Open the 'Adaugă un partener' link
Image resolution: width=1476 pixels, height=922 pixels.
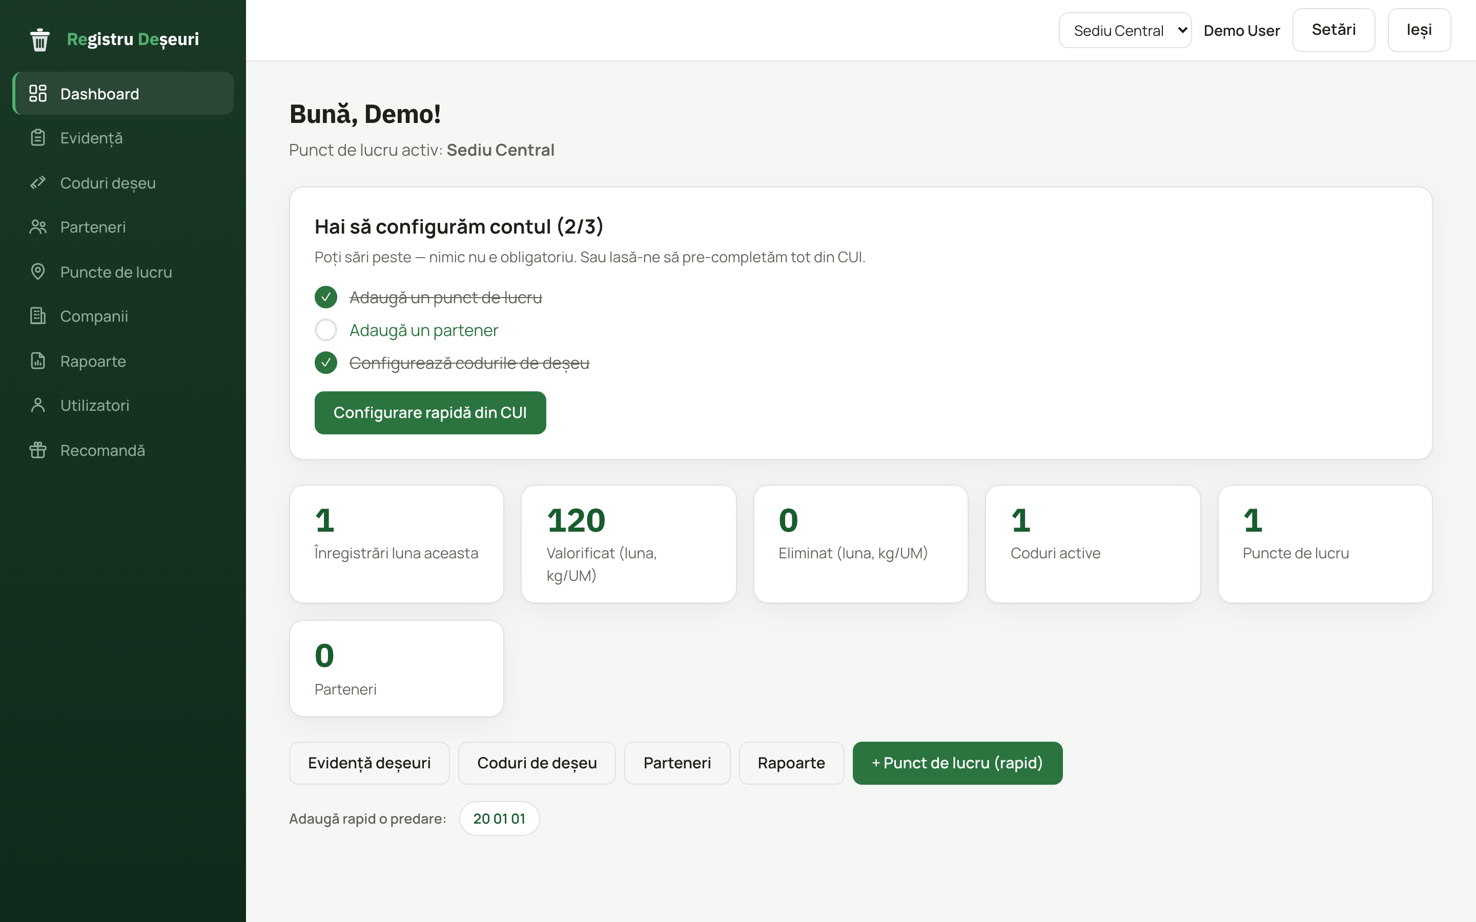click(x=423, y=330)
